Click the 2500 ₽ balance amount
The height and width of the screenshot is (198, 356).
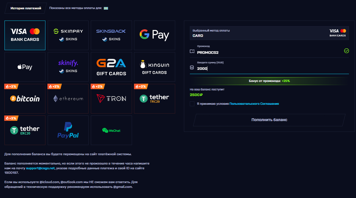(x=196, y=95)
